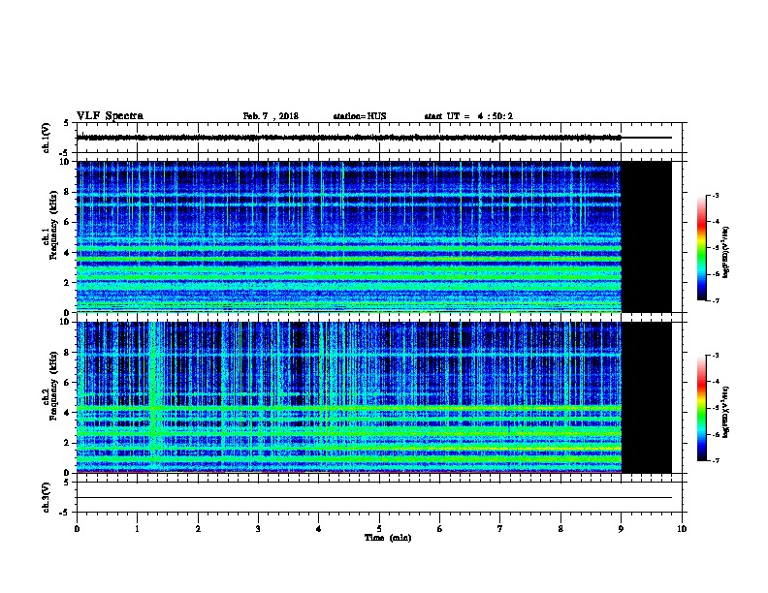Click the "VLF Spectra" plot title
Viewport: 768px width, 593px height.
pyautogui.click(x=110, y=116)
